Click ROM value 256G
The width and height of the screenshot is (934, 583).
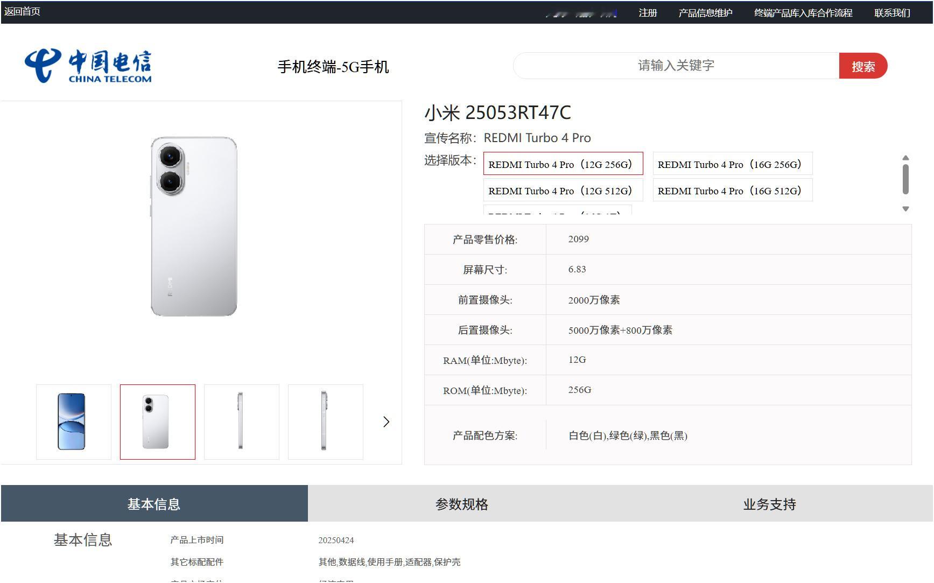point(580,390)
